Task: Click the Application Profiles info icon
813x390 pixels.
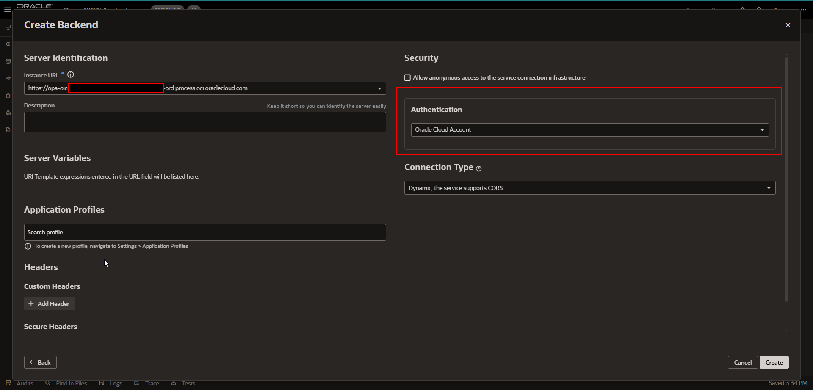Action: (x=28, y=246)
